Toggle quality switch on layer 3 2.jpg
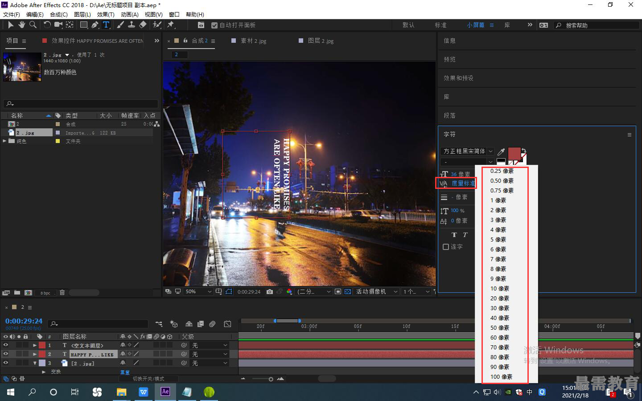The width and height of the screenshot is (642, 401). point(136,363)
